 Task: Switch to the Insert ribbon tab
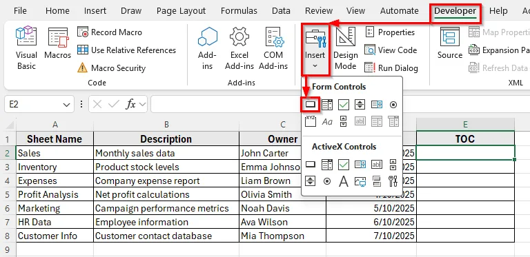pos(95,11)
